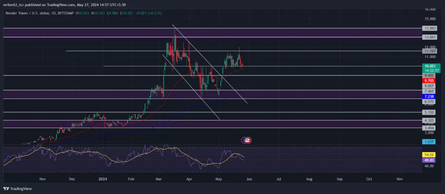Click the 7.467 price label
The image size is (445, 194).
(428, 91)
